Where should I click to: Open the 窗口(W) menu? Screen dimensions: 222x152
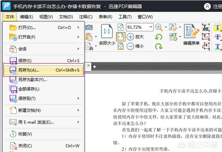pyautogui.click(x=145, y=17)
